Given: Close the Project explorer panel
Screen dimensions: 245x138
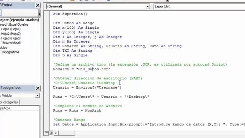Looking at the screenshot, I should [38, 5].
